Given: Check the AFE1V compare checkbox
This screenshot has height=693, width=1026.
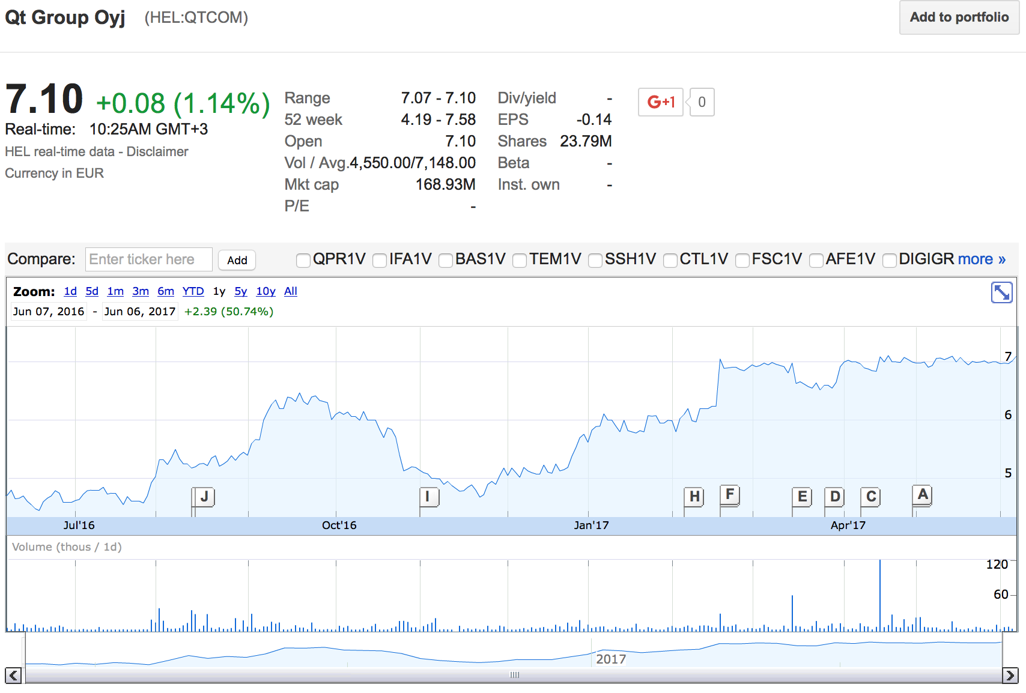Looking at the screenshot, I should [816, 260].
